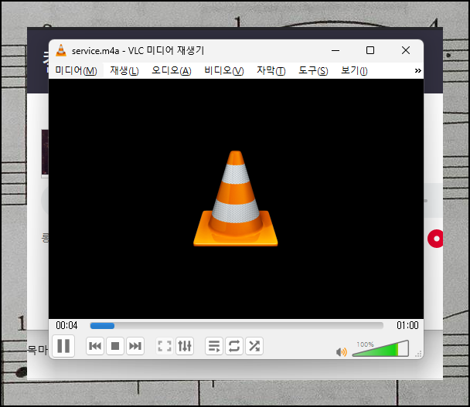470x407 pixels.
Task: Open the 자막(T) menu
Action: pos(271,71)
